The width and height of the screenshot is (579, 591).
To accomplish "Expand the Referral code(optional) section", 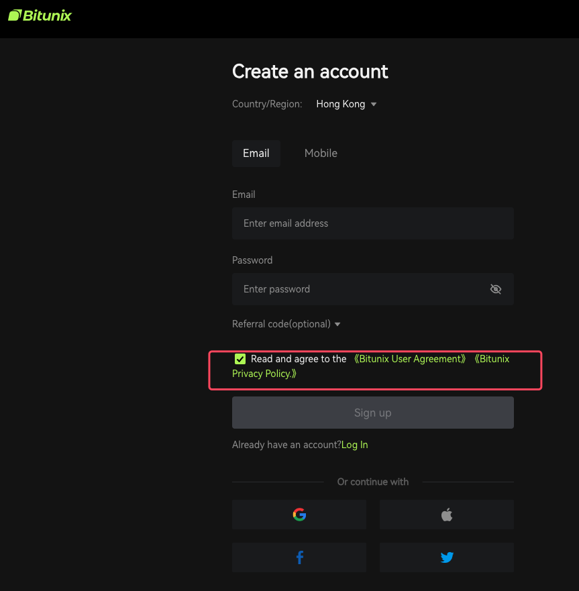I will point(286,324).
